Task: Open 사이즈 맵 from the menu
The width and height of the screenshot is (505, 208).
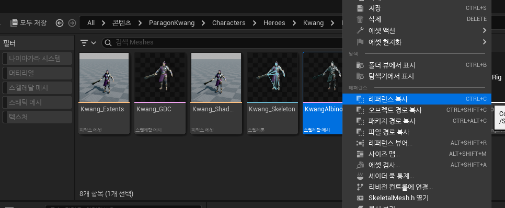Action: tap(417, 154)
